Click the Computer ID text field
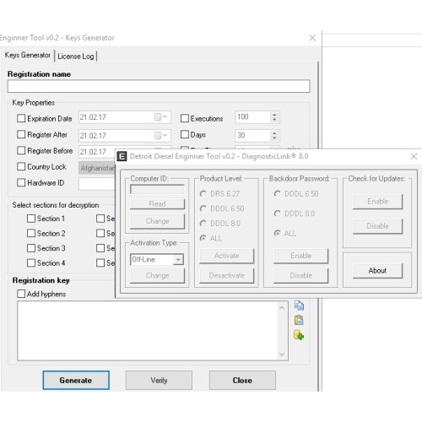422x422 pixels. 157,189
